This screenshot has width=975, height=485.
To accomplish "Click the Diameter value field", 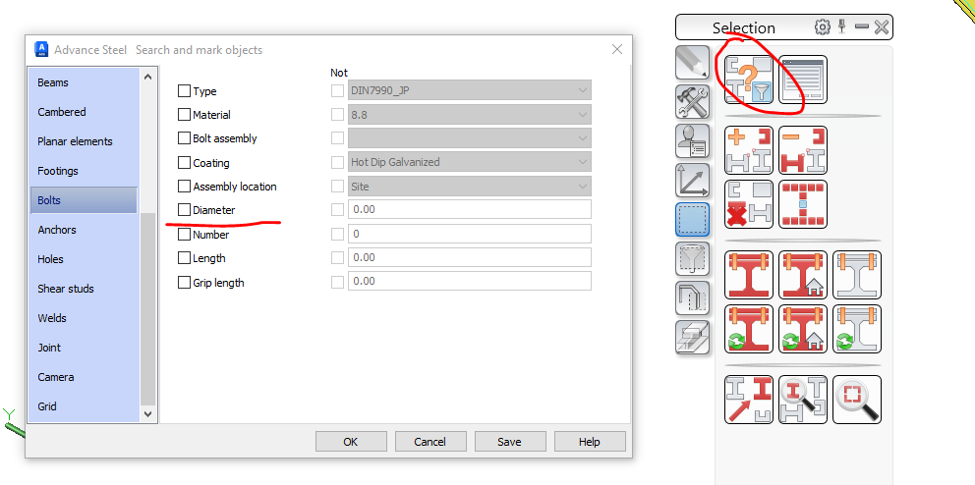I will tap(470, 209).
